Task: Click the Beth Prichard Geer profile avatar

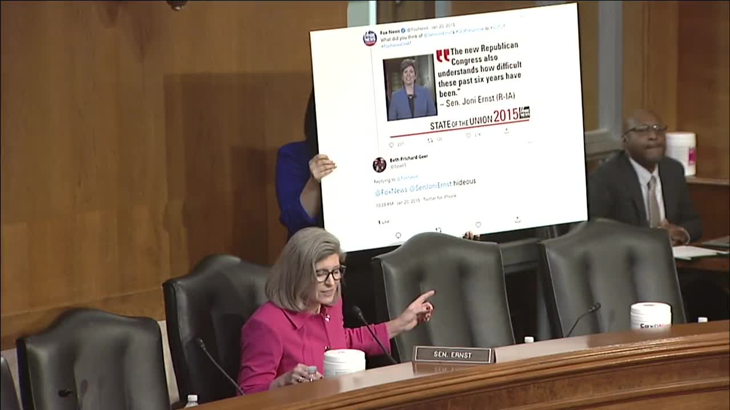Action: [379, 165]
